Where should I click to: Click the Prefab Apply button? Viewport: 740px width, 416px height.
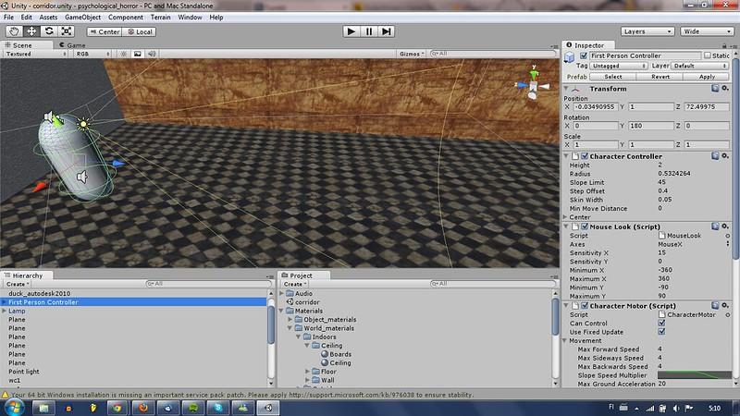pyautogui.click(x=707, y=77)
